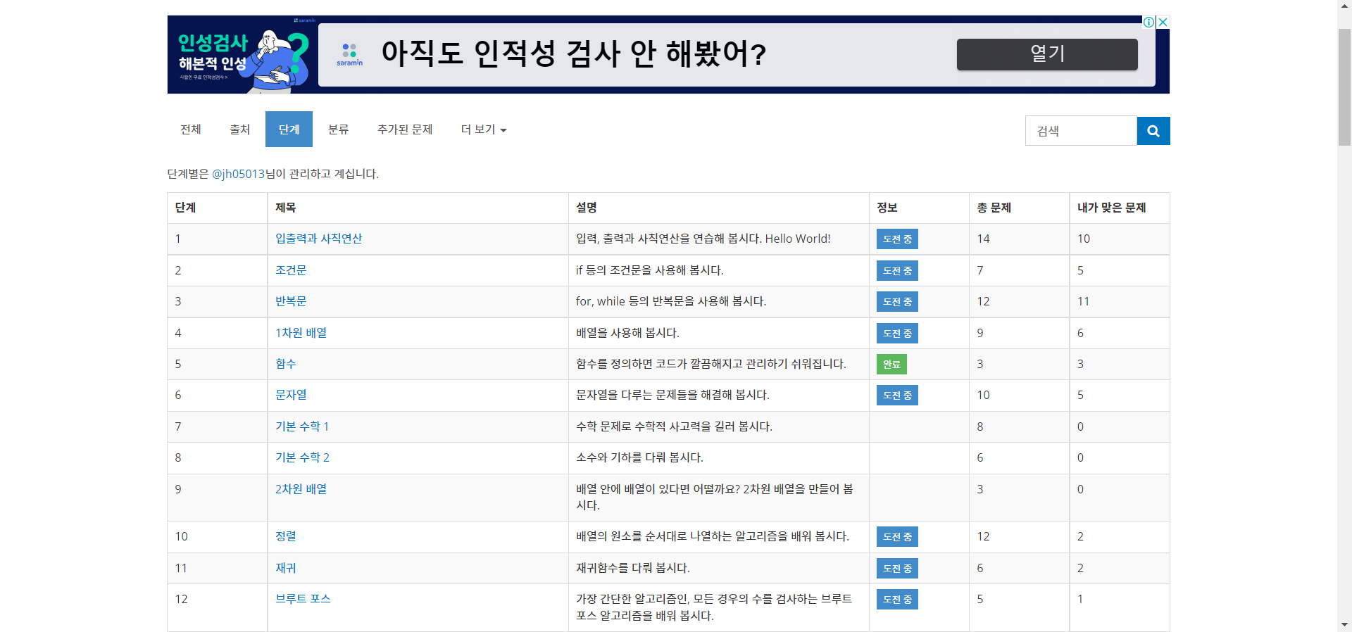Click the vertical scrollbar thumb
Image resolution: width=1352 pixels, height=632 pixels.
tap(1345, 87)
